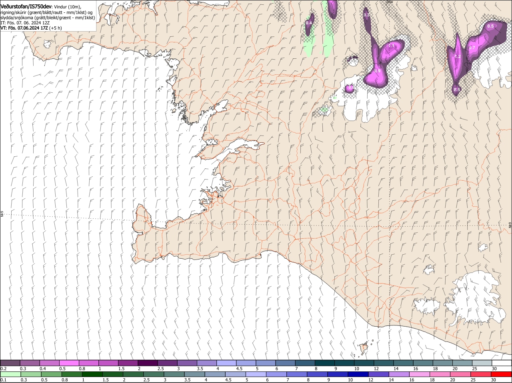Click the pink bottom-row swatch labeled 18
Screen dimensions: 512x383
click(x=440, y=375)
